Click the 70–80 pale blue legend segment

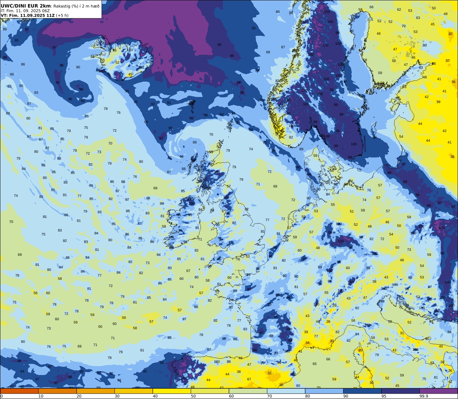(x=286, y=391)
